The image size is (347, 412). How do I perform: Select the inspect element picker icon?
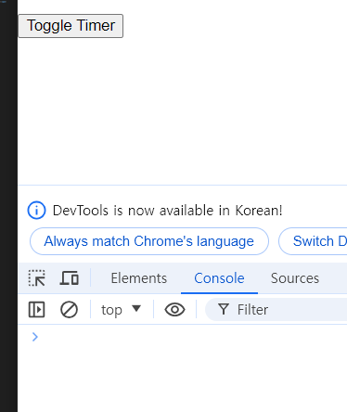click(37, 278)
